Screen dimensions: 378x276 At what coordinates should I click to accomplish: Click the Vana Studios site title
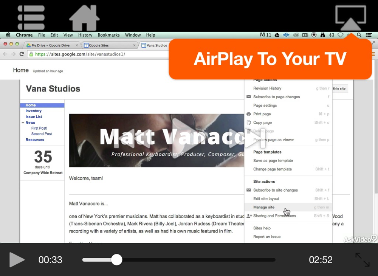point(53,88)
